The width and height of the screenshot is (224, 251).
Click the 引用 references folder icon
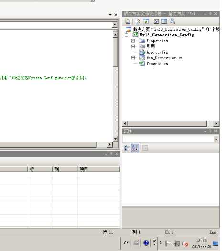tap(142, 46)
